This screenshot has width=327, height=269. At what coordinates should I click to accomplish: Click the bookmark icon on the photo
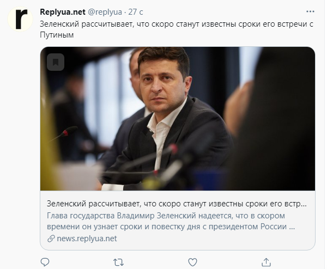(x=56, y=62)
